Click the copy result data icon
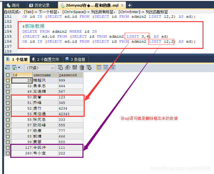This screenshot has width=214, height=174. click(14, 68)
